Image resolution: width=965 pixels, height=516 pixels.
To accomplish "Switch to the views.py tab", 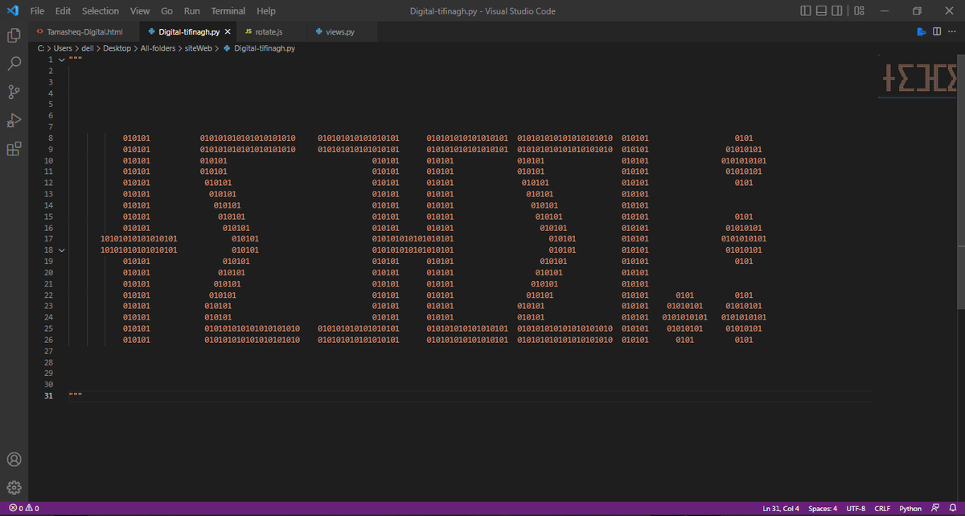I will (x=340, y=31).
